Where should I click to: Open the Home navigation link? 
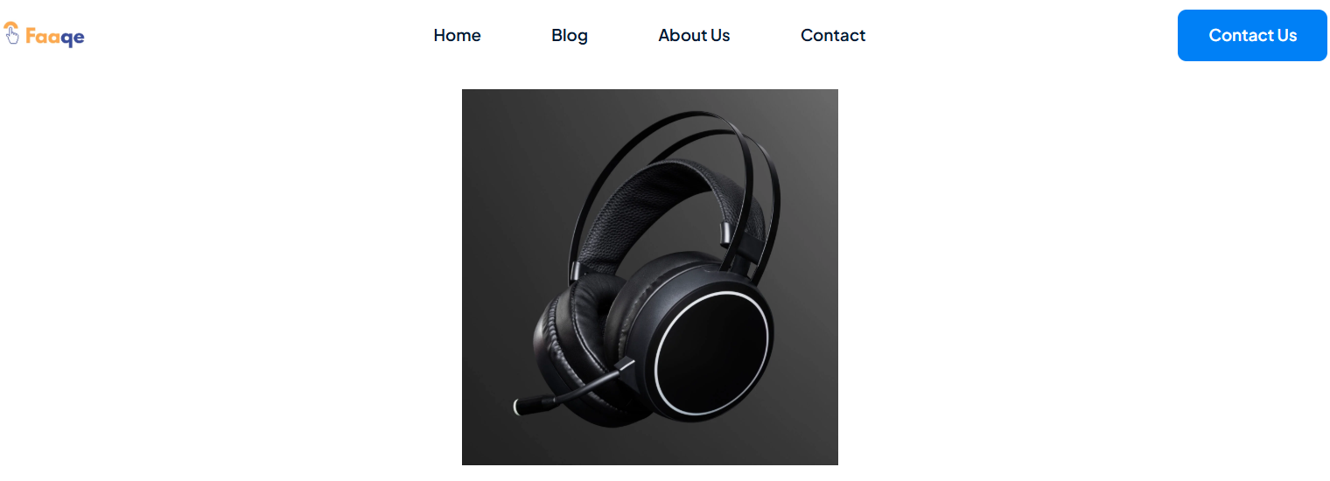click(x=457, y=35)
